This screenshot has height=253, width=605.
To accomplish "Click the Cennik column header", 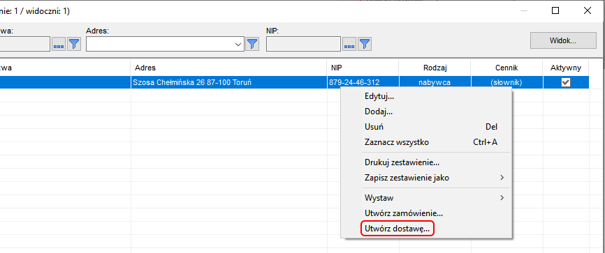I will [506, 68].
